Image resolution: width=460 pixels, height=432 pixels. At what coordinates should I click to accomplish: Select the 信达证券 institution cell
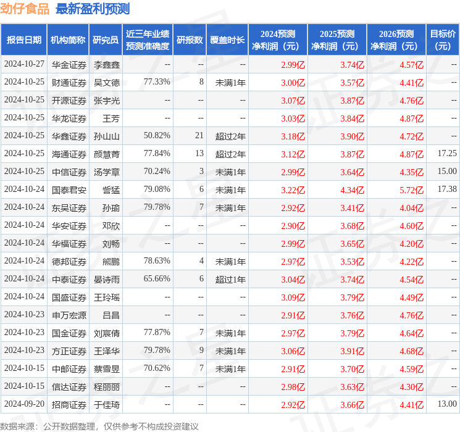click(69, 387)
